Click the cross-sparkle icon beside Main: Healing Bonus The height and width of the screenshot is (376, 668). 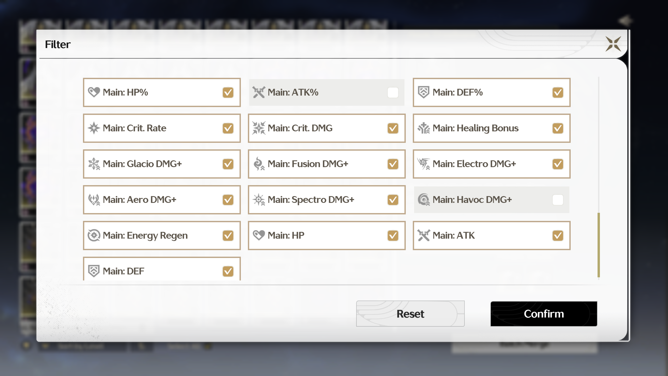point(424,128)
